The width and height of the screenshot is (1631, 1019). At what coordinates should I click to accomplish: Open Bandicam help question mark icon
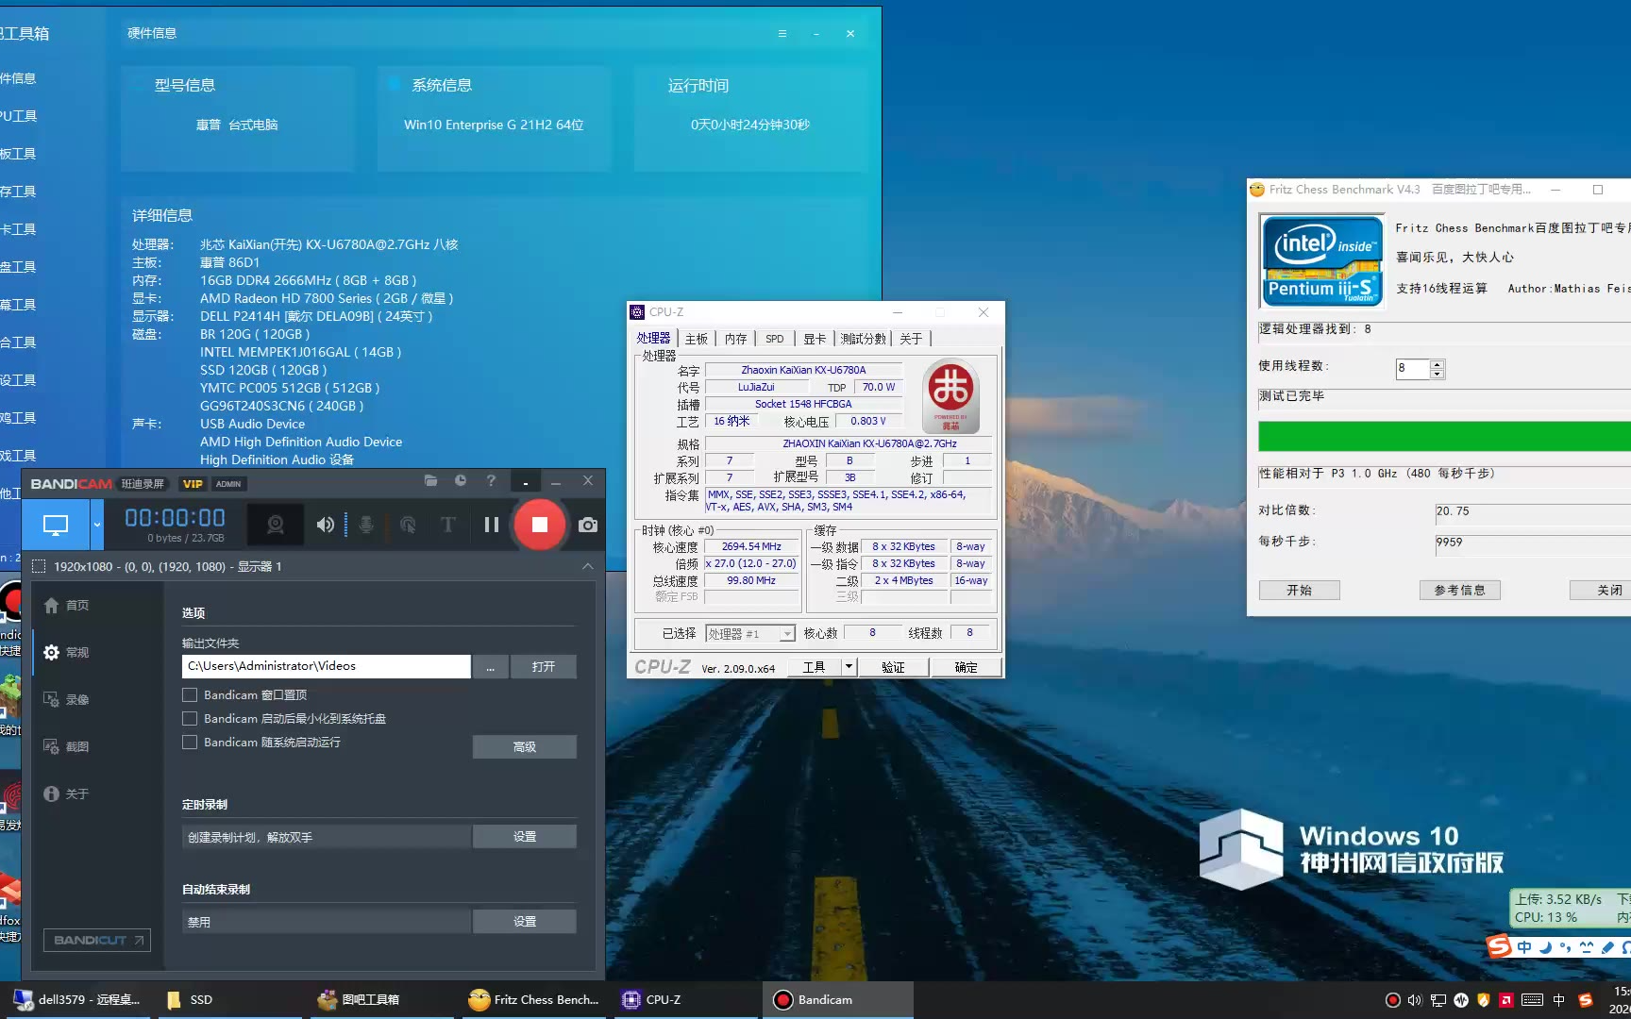(491, 481)
